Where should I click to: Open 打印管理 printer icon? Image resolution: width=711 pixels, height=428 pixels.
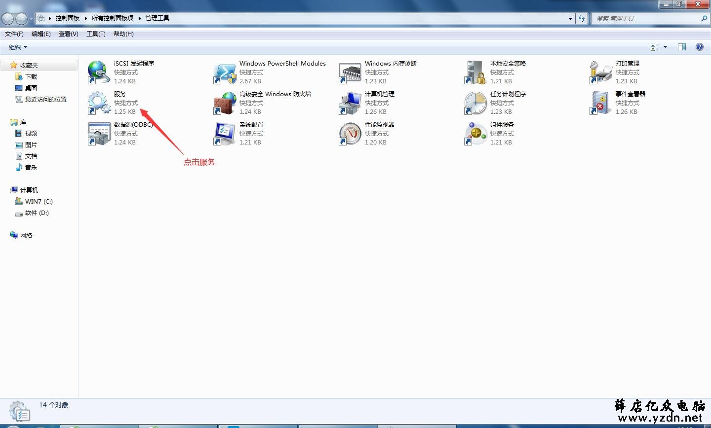tap(601, 72)
